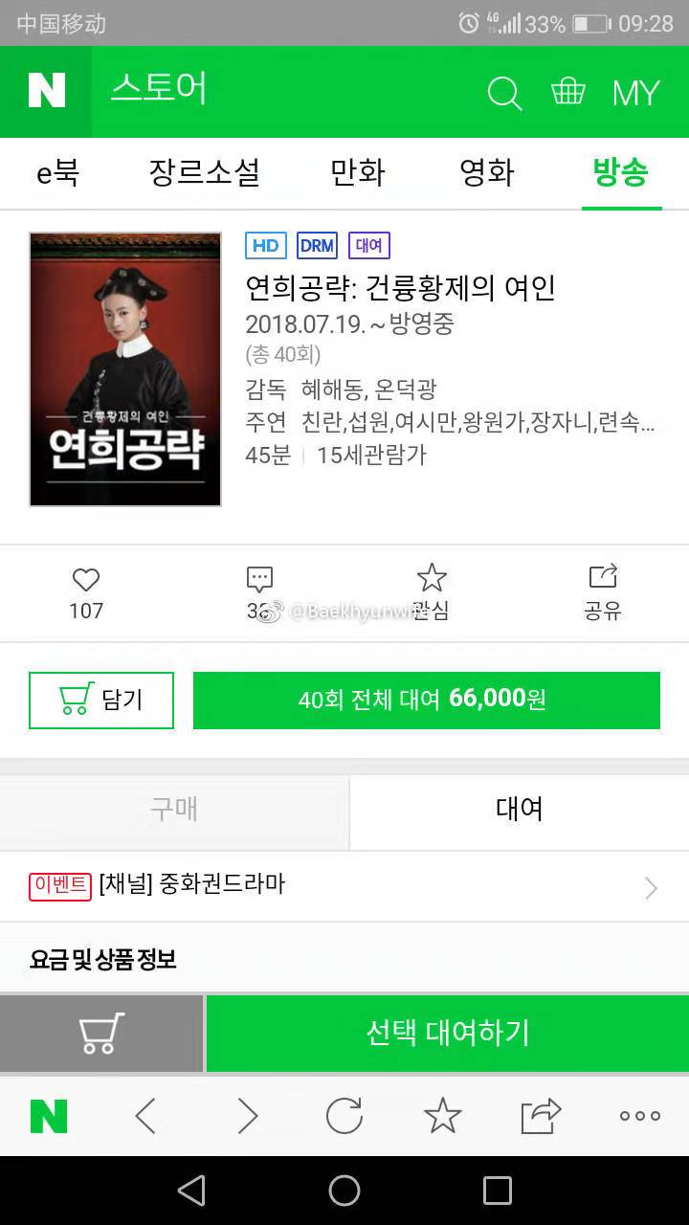Add to cart with 담기 button
The image size is (689, 1225).
(x=101, y=701)
